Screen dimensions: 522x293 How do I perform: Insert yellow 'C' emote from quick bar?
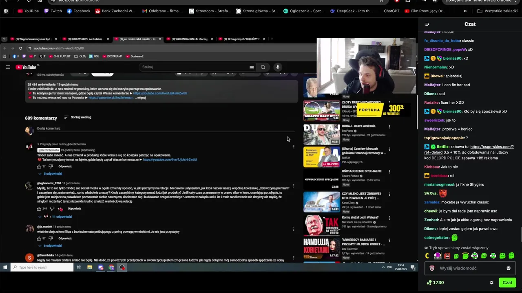pos(427,256)
